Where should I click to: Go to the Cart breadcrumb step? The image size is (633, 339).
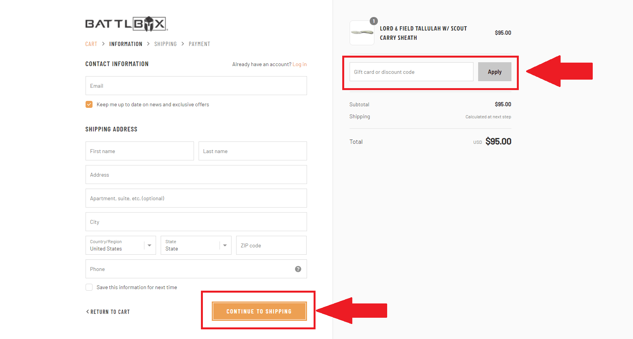pos(91,44)
